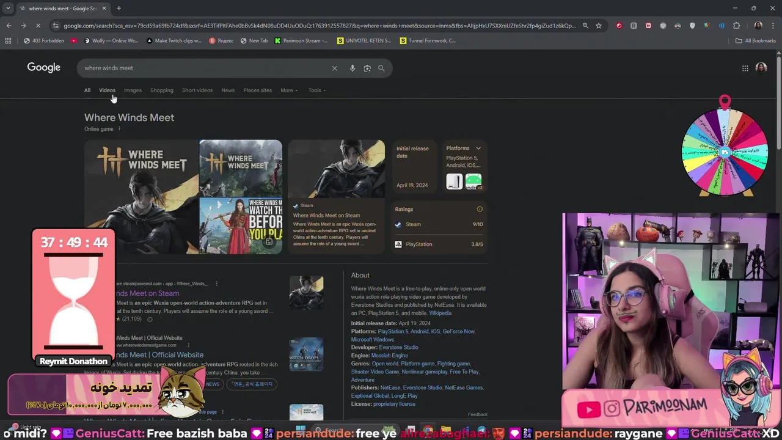Open the PlayStation 3.8/5 rating row
This screenshot has height=440, width=782.
[x=439, y=244]
